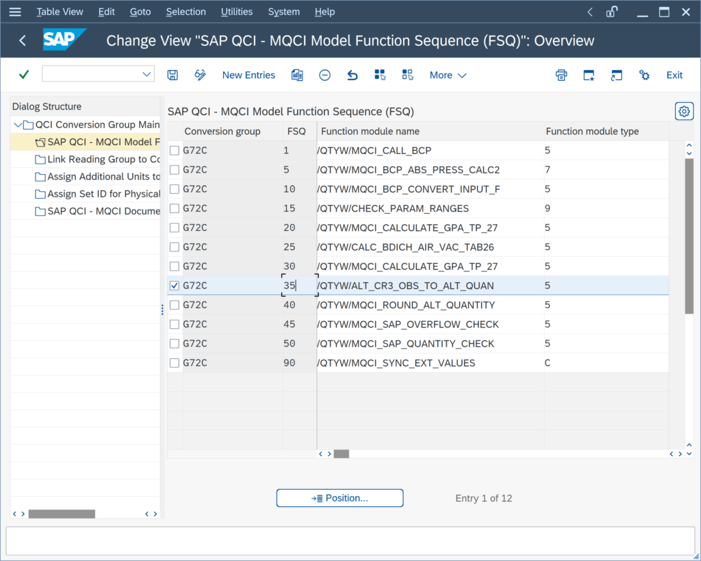This screenshot has height=561, width=701.
Task: Click the Print icon in toolbar
Action: 561,75
